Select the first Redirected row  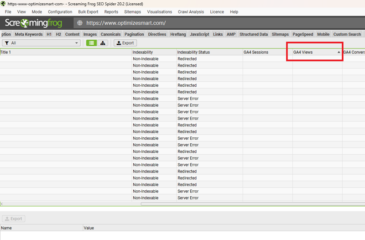(x=182, y=59)
